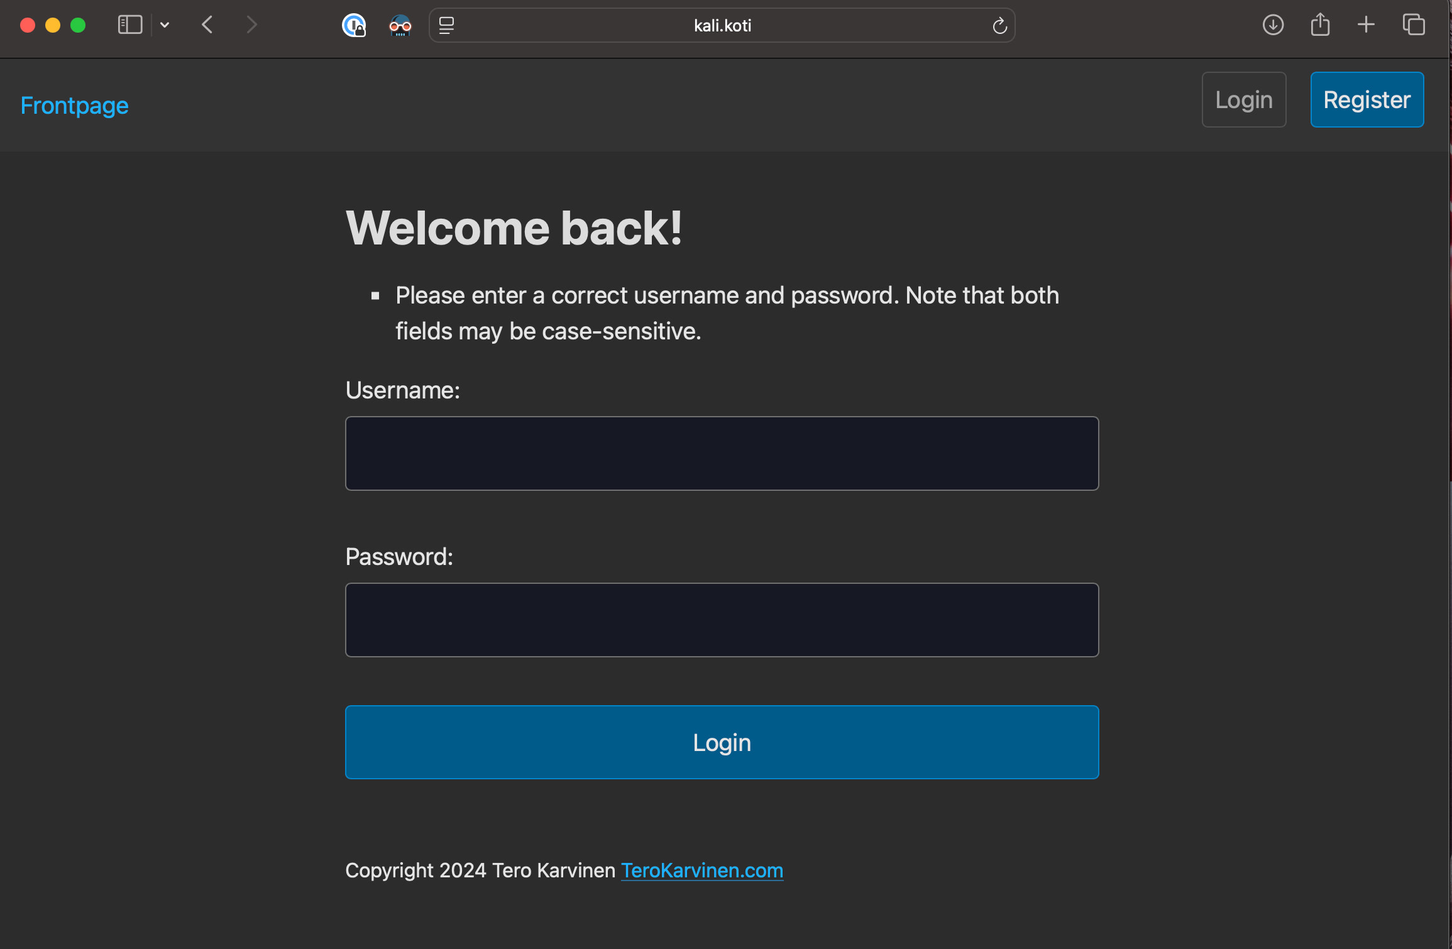Open the glasses-face extension icon

pos(400,26)
